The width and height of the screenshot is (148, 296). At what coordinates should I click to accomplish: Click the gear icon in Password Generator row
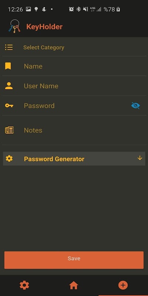click(x=9, y=159)
